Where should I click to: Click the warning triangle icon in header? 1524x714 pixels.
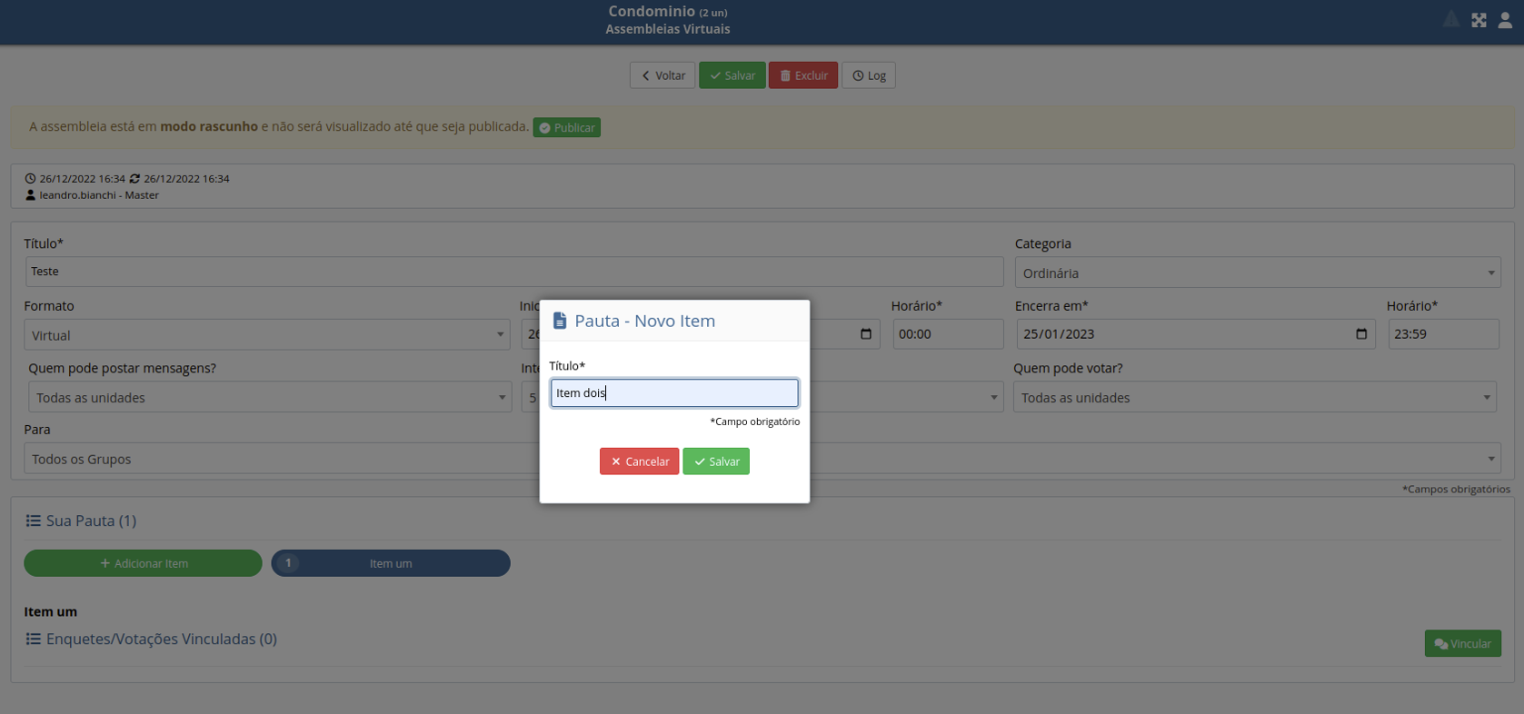[1450, 20]
